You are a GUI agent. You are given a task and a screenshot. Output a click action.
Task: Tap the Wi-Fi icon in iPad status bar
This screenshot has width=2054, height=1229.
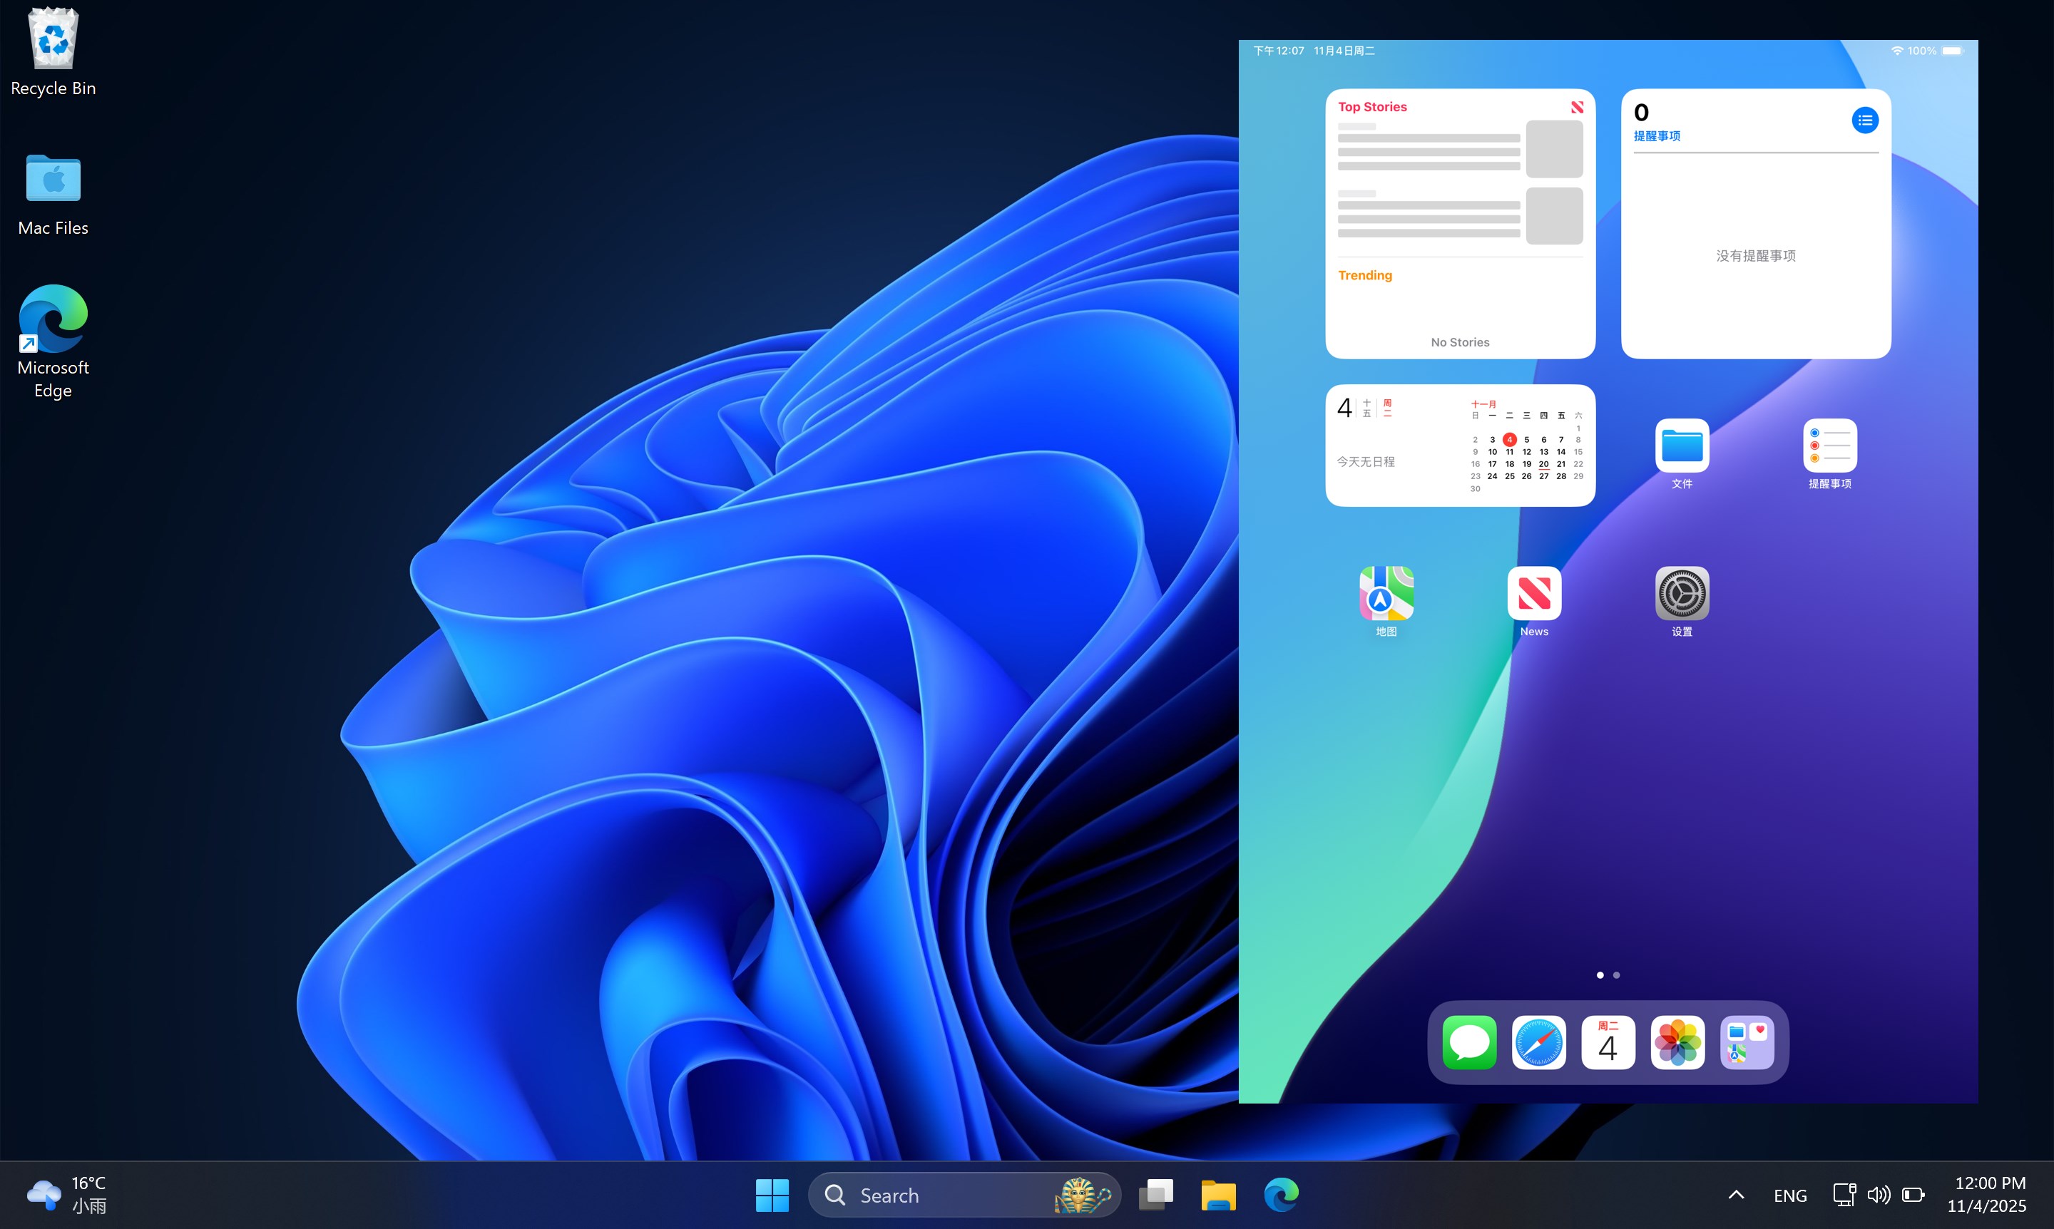pos(1896,51)
